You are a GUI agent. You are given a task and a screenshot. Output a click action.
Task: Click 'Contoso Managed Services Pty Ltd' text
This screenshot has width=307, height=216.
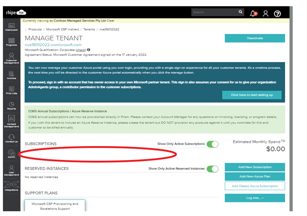80,21
